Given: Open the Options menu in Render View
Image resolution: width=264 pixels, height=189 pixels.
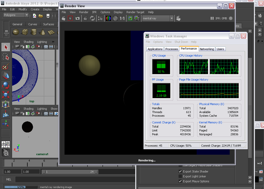Looking at the screenshot, I should [x=105, y=12].
